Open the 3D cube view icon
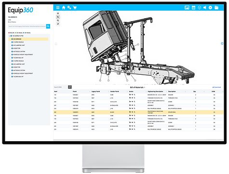Image resolution: width=229 pixels, height=174 pixels. [x=200, y=8]
